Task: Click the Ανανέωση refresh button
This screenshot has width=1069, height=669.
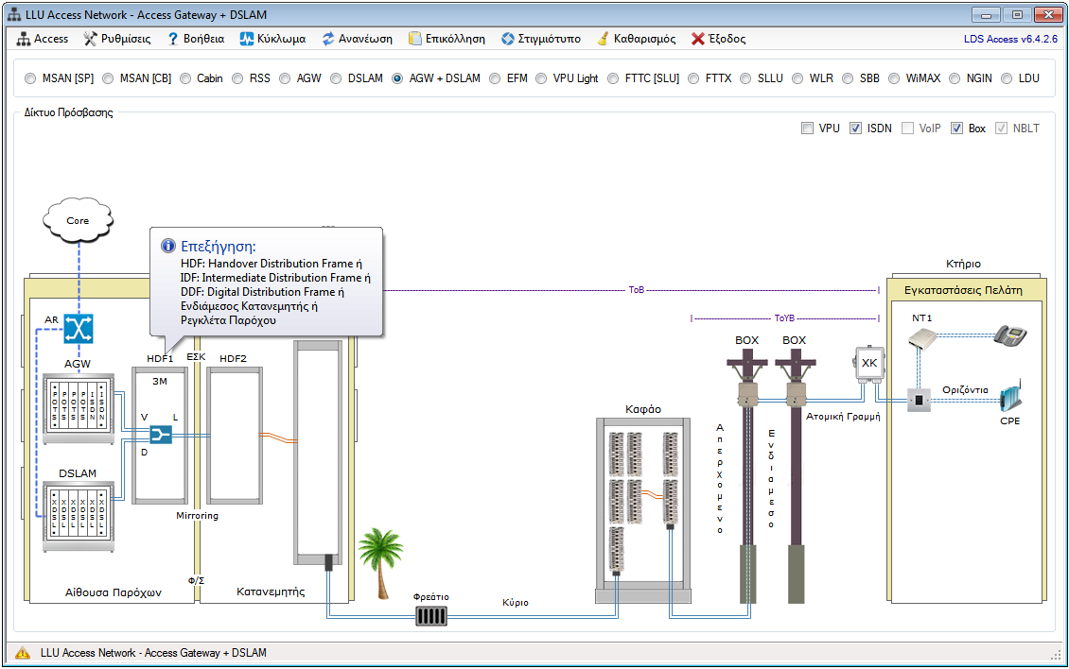Action: (357, 39)
